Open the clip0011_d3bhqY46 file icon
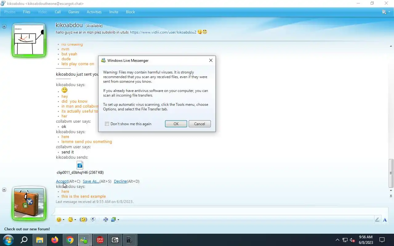394x246 pixels. coord(80,165)
